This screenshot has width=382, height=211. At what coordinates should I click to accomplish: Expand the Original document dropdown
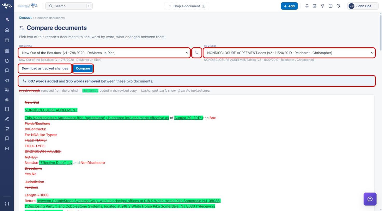tap(104, 53)
